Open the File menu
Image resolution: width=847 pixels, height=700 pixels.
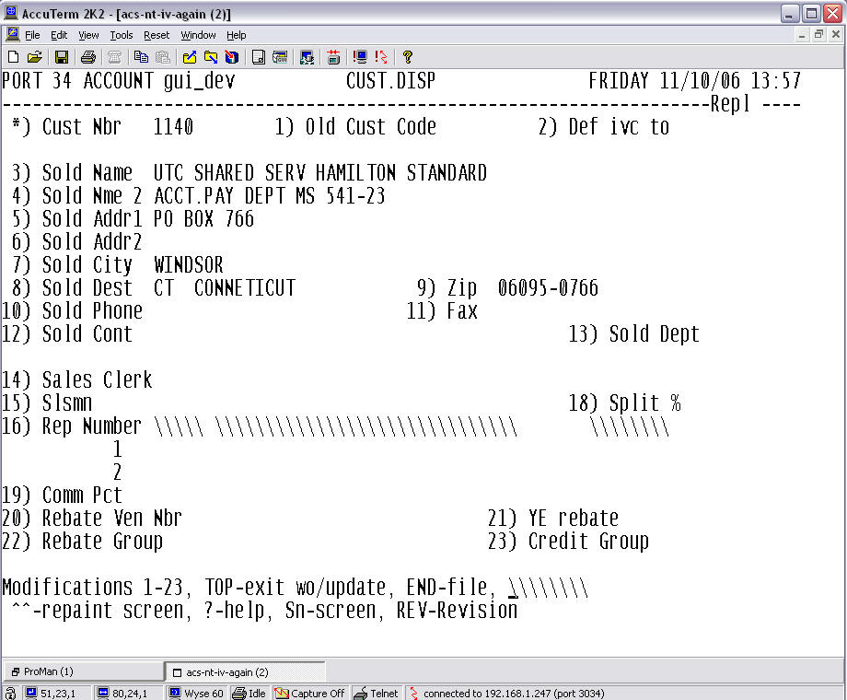pyautogui.click(x=32, y=35)
